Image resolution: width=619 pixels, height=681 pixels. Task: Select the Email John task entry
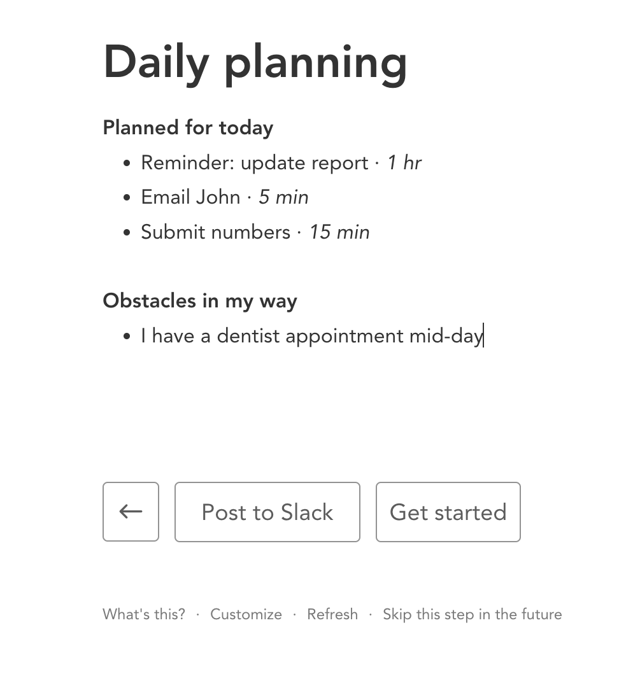point(190,197)
